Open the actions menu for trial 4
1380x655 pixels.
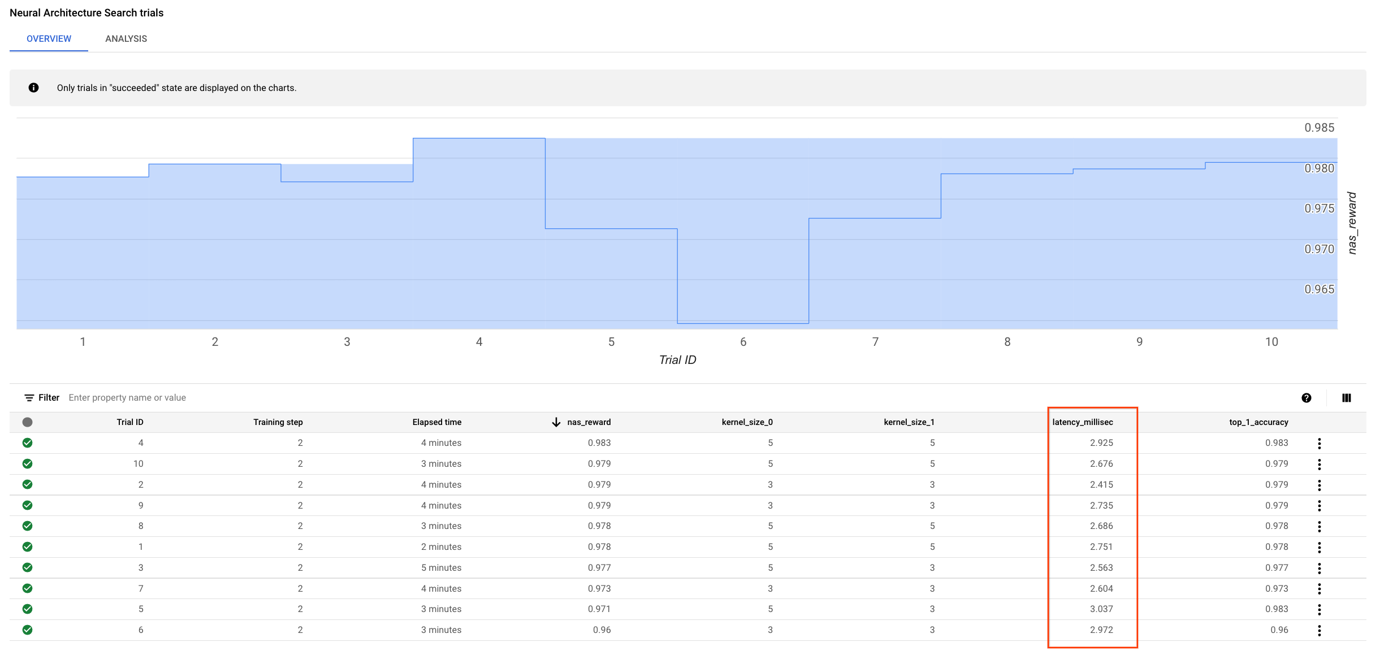coord(1320,443)
